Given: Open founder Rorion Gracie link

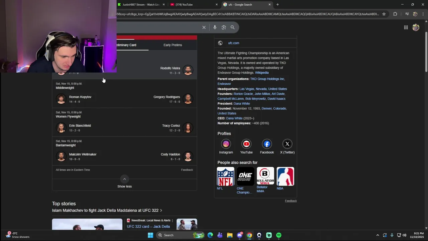Looking at the screenshot, I should (x=243, y=94).
